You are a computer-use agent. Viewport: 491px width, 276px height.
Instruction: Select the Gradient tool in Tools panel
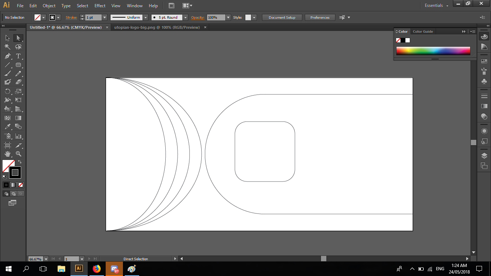coord(18,118)
